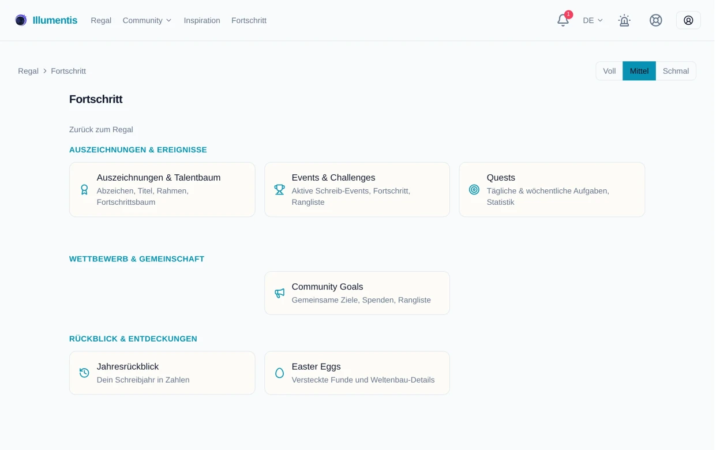This screenshot has width=720, height=450.
Task: Click 'Dein Schreibjahr in Zahlen' description
Action: tap(143, 380)
